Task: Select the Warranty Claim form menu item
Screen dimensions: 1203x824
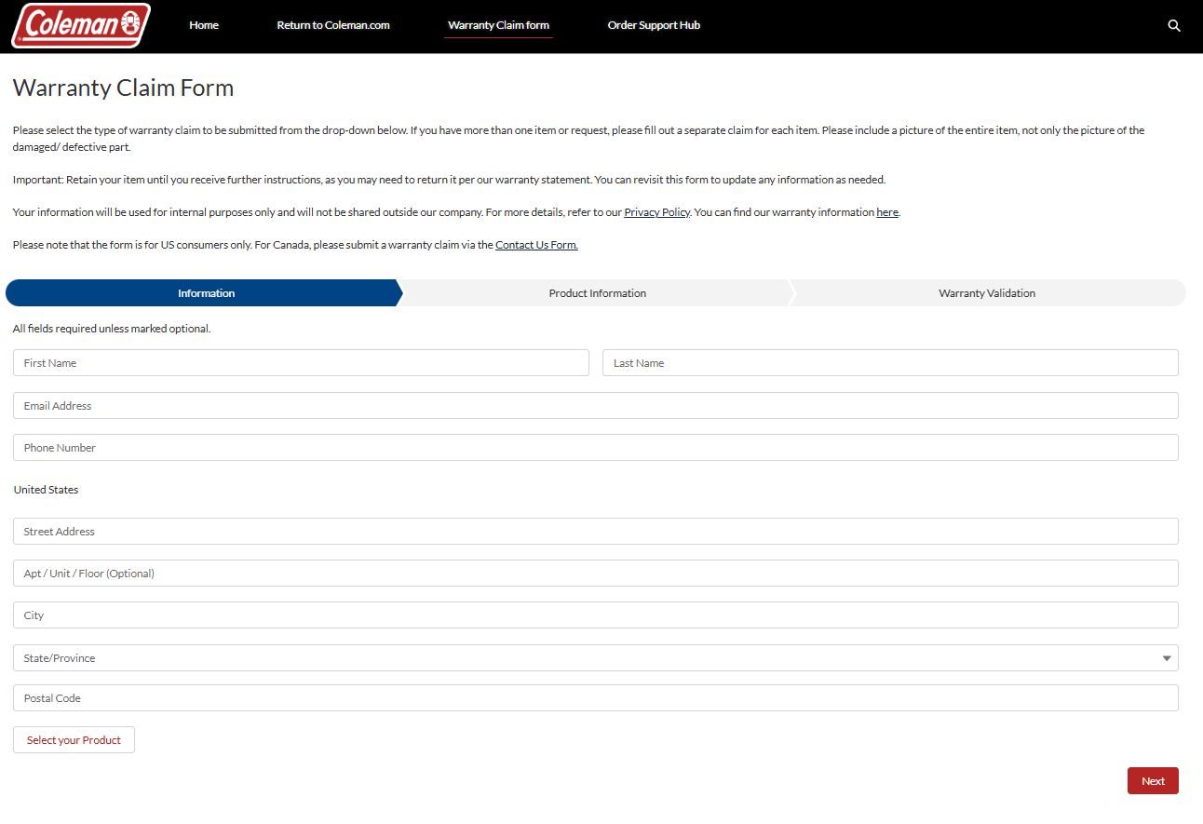Action: [498, 25]
